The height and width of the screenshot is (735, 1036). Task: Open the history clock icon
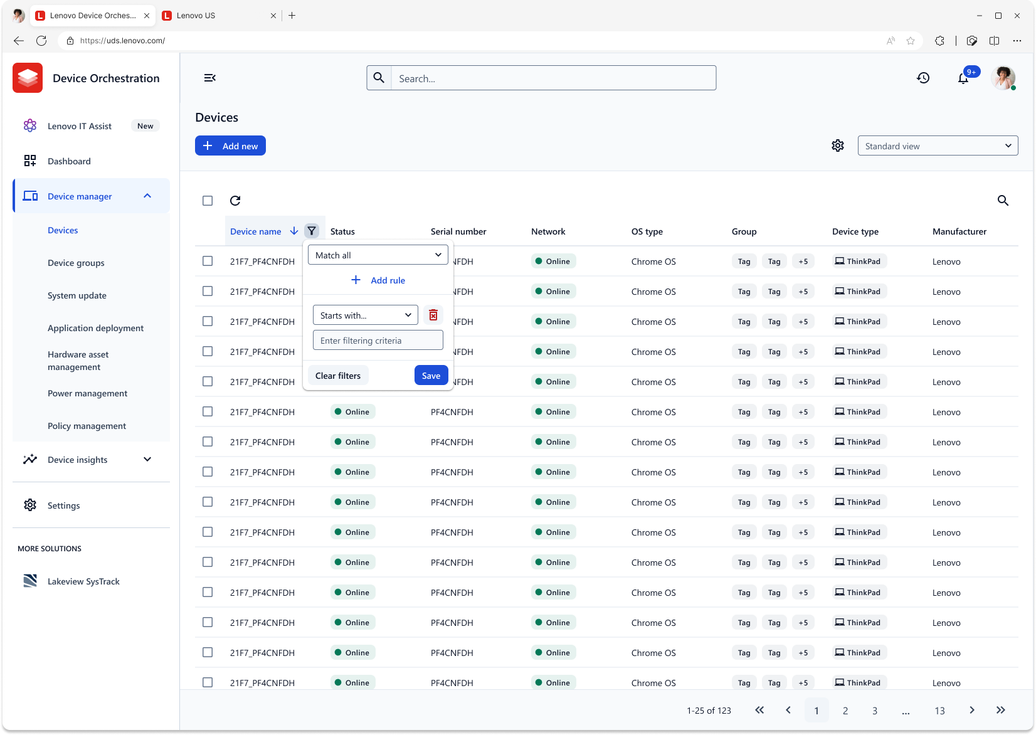(x=923, y=78)
